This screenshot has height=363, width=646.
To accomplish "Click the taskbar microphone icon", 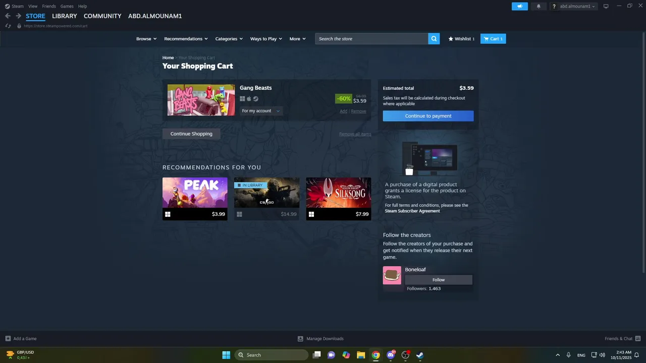I will (x=568, y=355).
